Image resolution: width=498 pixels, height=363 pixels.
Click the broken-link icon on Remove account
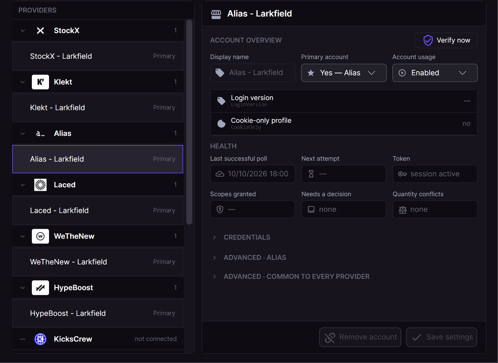(x=329, y=337)
